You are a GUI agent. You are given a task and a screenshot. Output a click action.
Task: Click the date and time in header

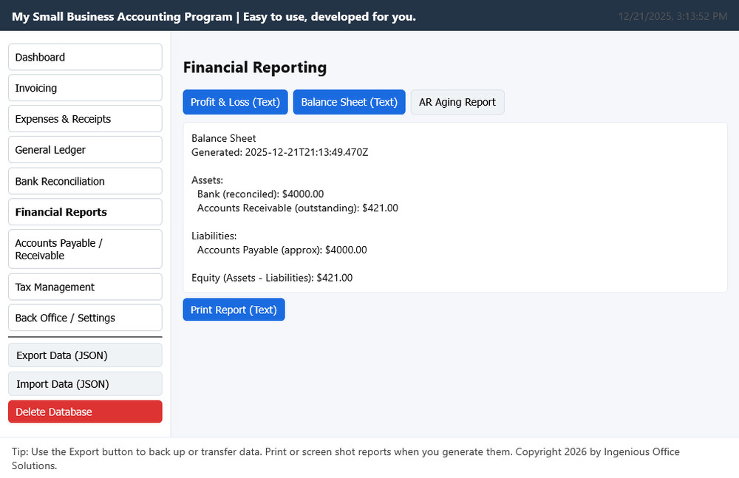[672, 16]
